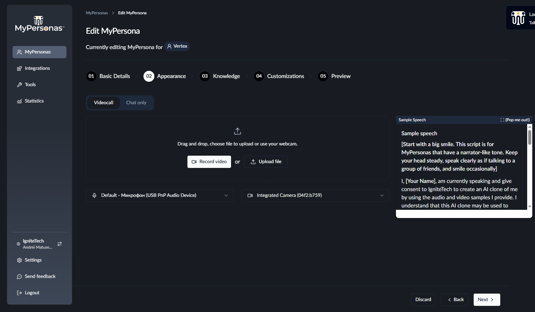The height and width of the screenshot is (312, 535).
Task: Click the Sample Speech panel title
Action: (x=412, y=120)
